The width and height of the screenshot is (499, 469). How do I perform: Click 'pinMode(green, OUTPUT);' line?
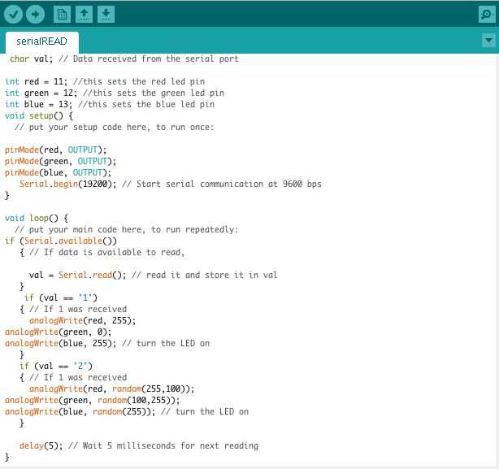click(60, 161)
